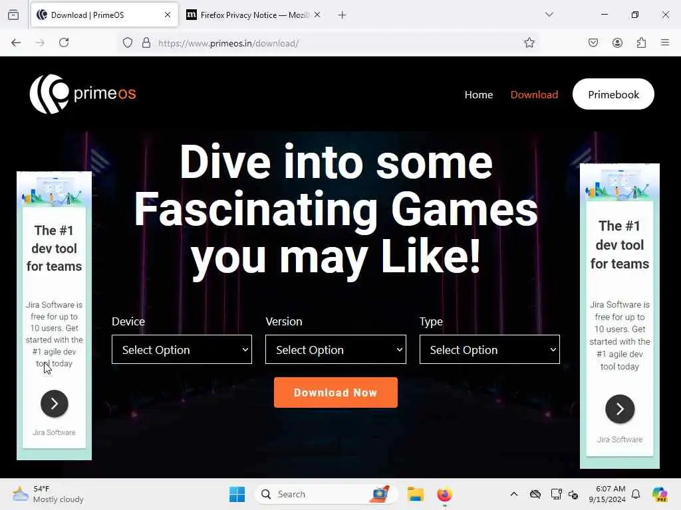Click the Download Now button

(336, 392)
